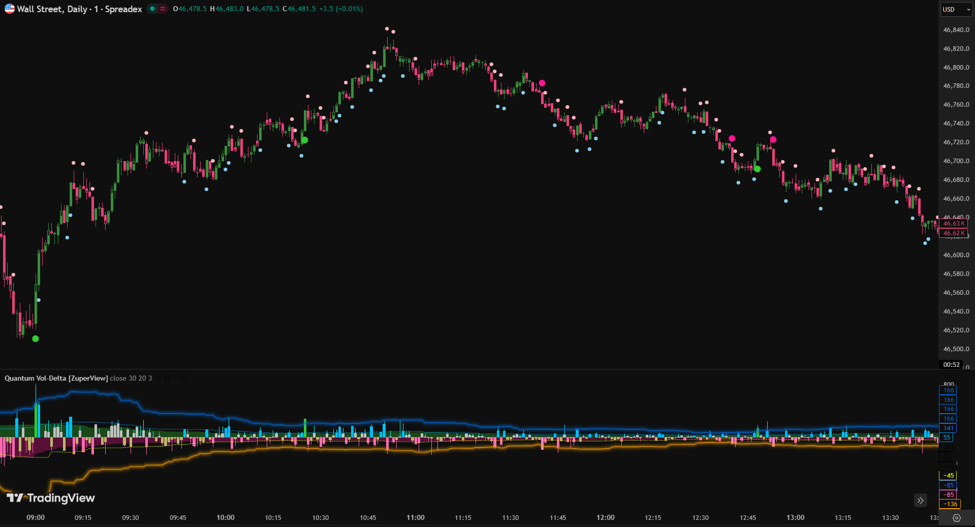Click the Wall Street symbol title

[79, 9]
